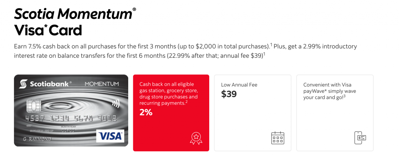This screenshot has width=399, height=156.
Task: Select the Low Annual Fee tile
Action: (252, 113)
